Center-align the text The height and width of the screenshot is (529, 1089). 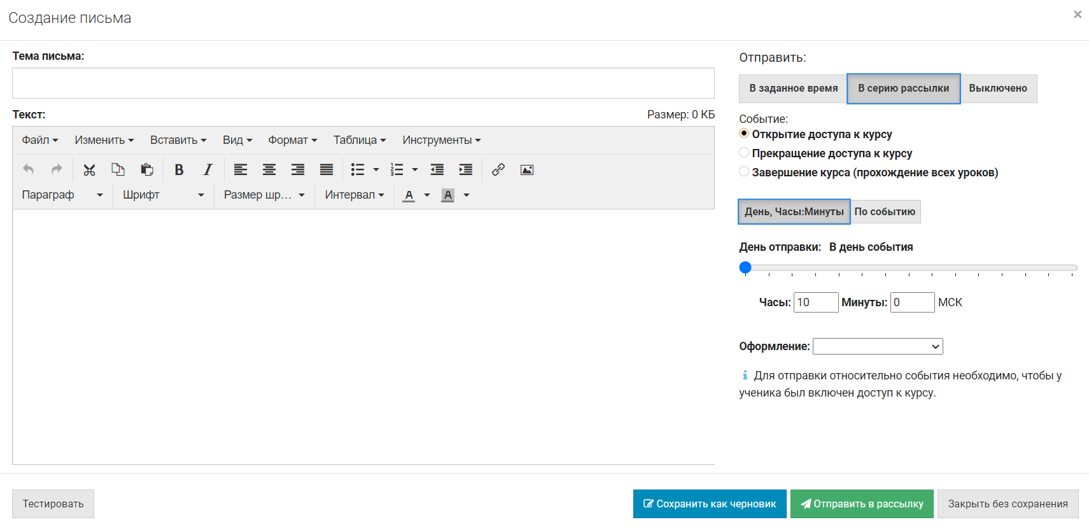pos(269,170)
